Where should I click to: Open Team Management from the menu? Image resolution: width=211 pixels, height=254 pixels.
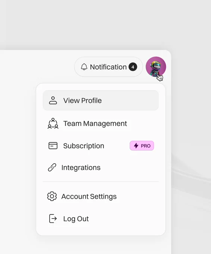(101, 123)
